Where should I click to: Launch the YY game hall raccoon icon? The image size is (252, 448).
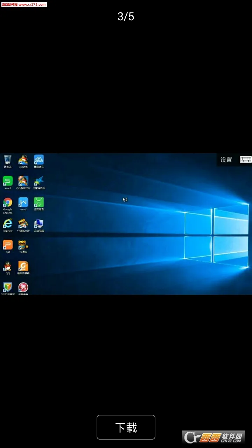click(23, 224)
